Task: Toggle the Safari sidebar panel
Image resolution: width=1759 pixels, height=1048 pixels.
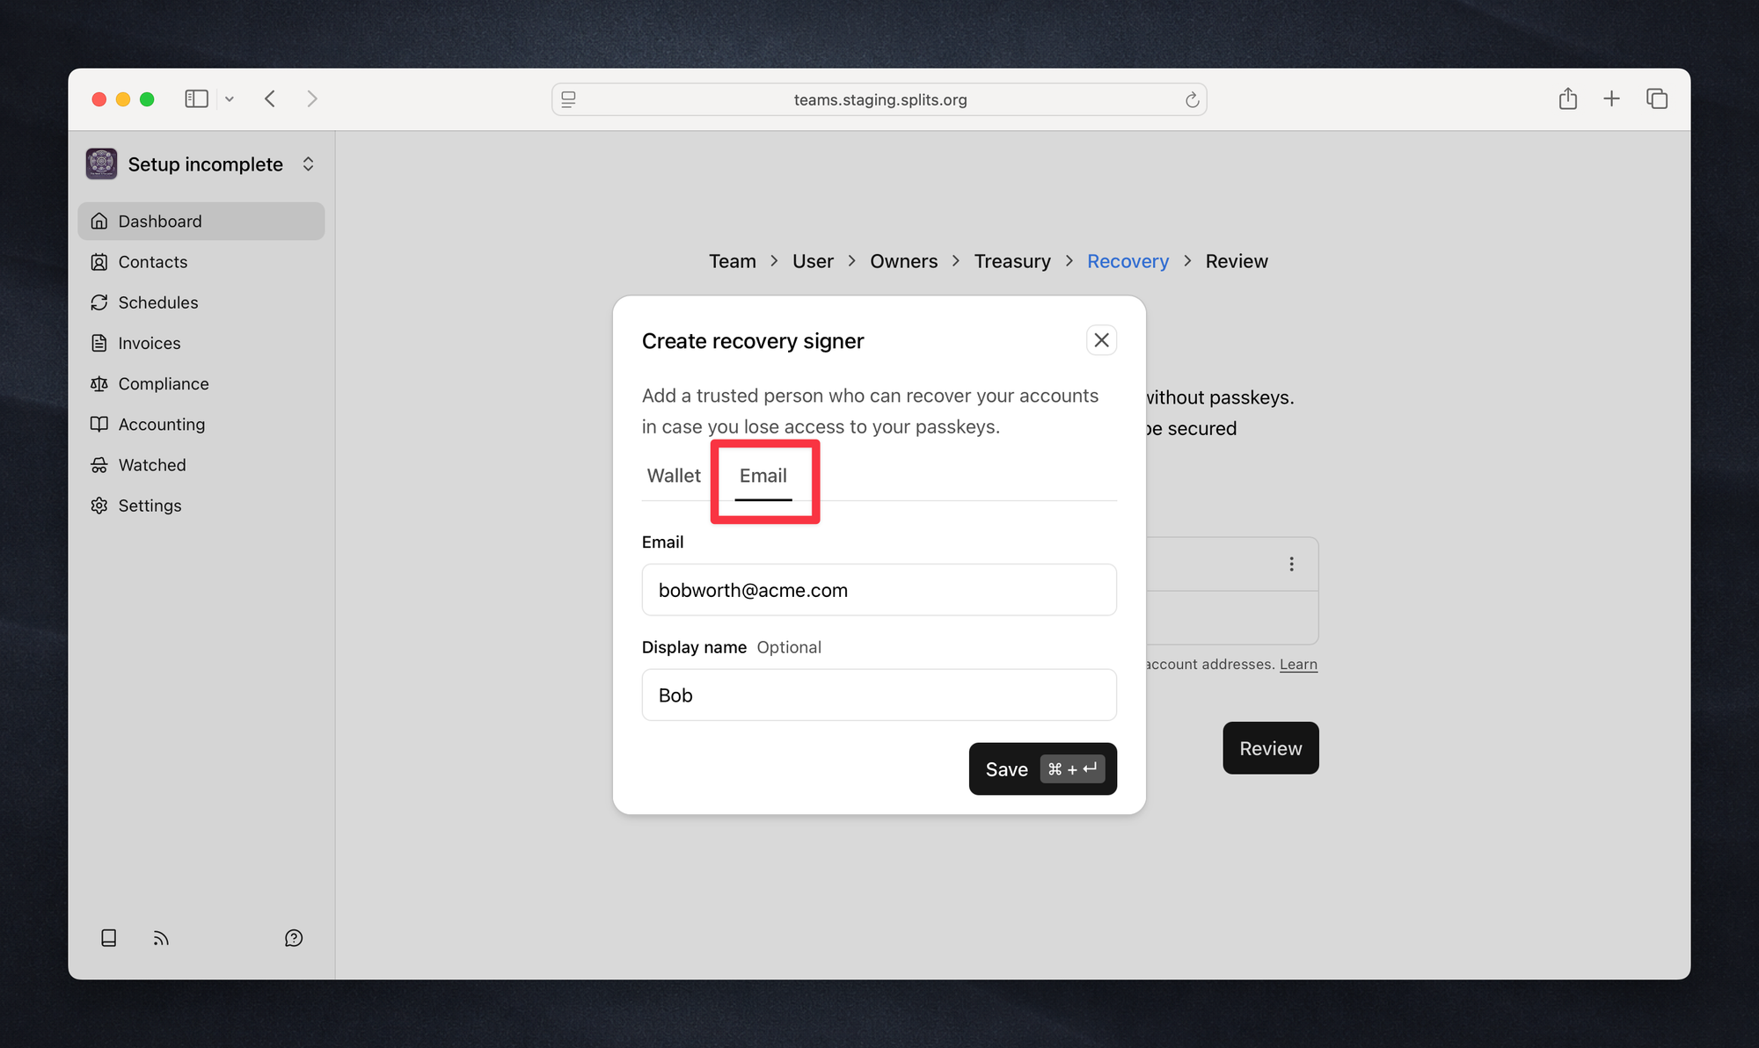Action: coord(196,99)
